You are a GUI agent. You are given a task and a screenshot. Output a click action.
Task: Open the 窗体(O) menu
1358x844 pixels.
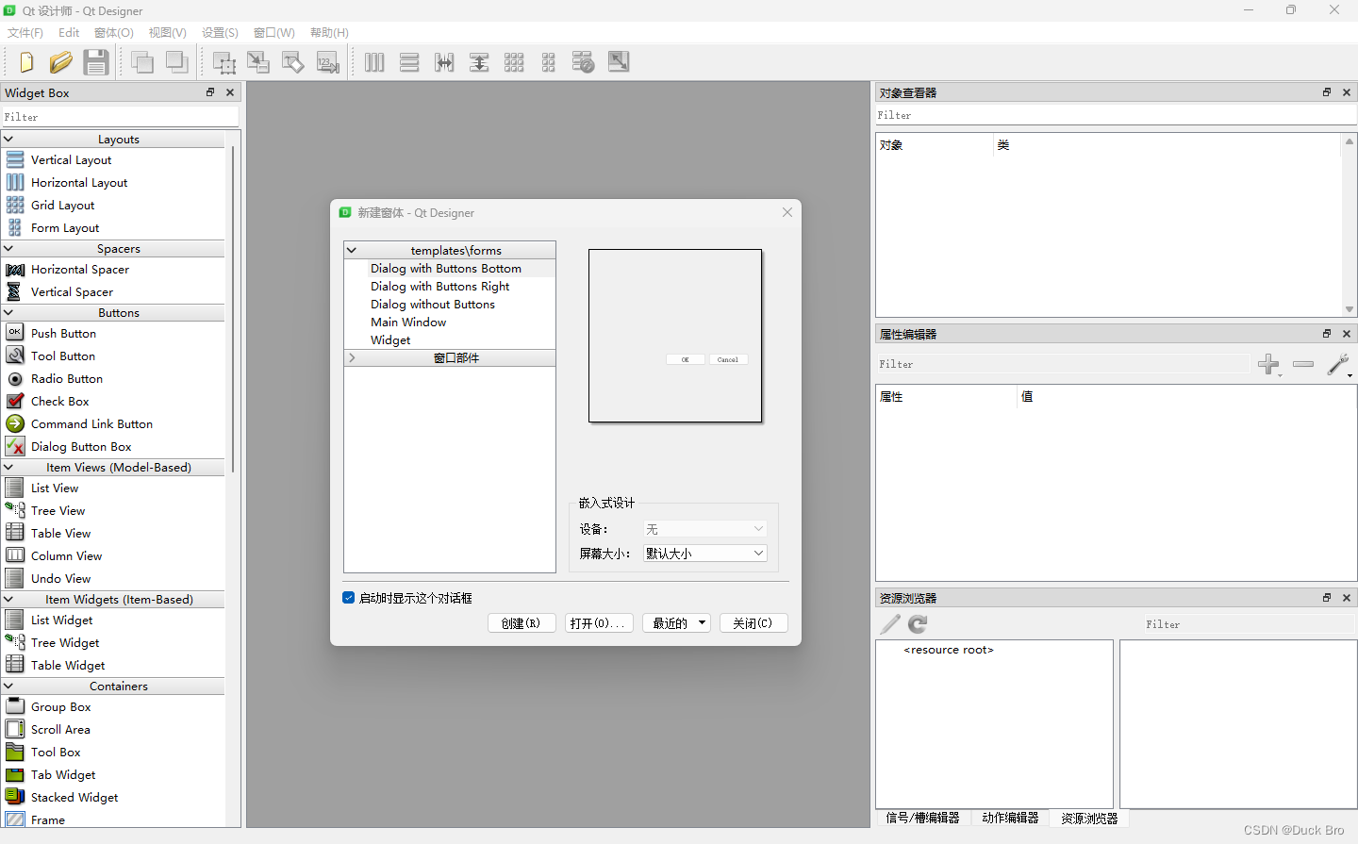click(x=114, y=33)
